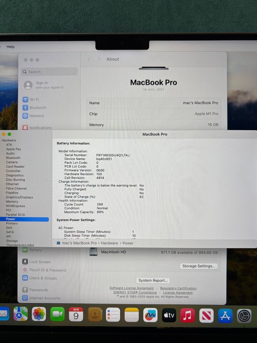
Task: Select Disc Burning in Hardware tree
Action: [x=16, y=180]
